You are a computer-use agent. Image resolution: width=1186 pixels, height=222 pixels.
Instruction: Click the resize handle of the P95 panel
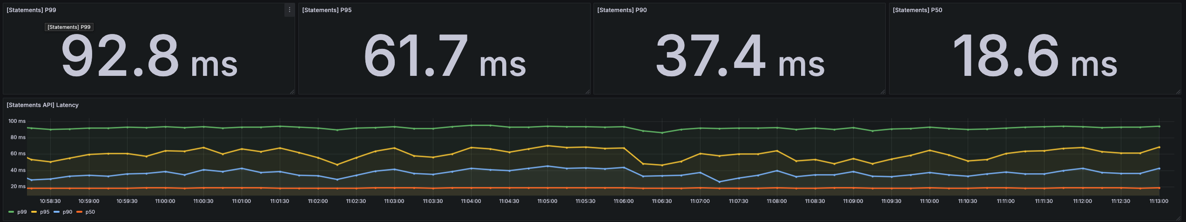point(587,92)
